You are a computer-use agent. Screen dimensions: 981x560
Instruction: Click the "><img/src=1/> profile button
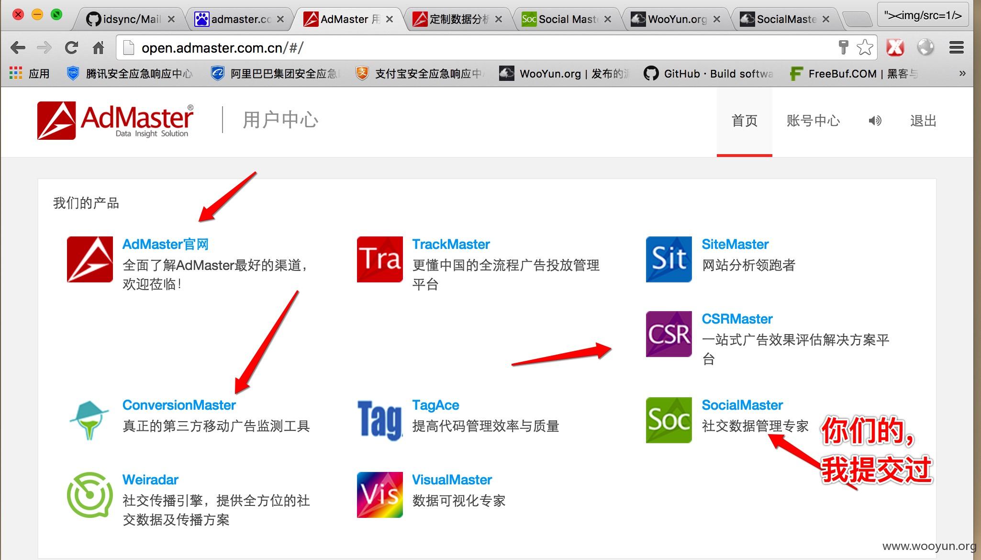[923, 15]
